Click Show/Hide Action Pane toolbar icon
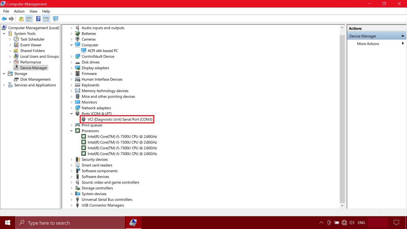The width and height of the screenshot is (407, 229). (46, 19)
